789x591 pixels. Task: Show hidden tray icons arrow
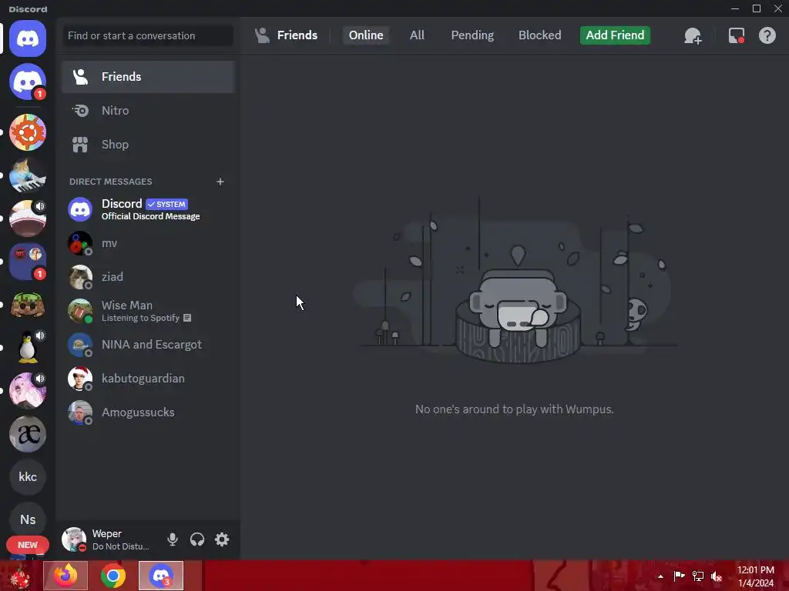point(660,576)
